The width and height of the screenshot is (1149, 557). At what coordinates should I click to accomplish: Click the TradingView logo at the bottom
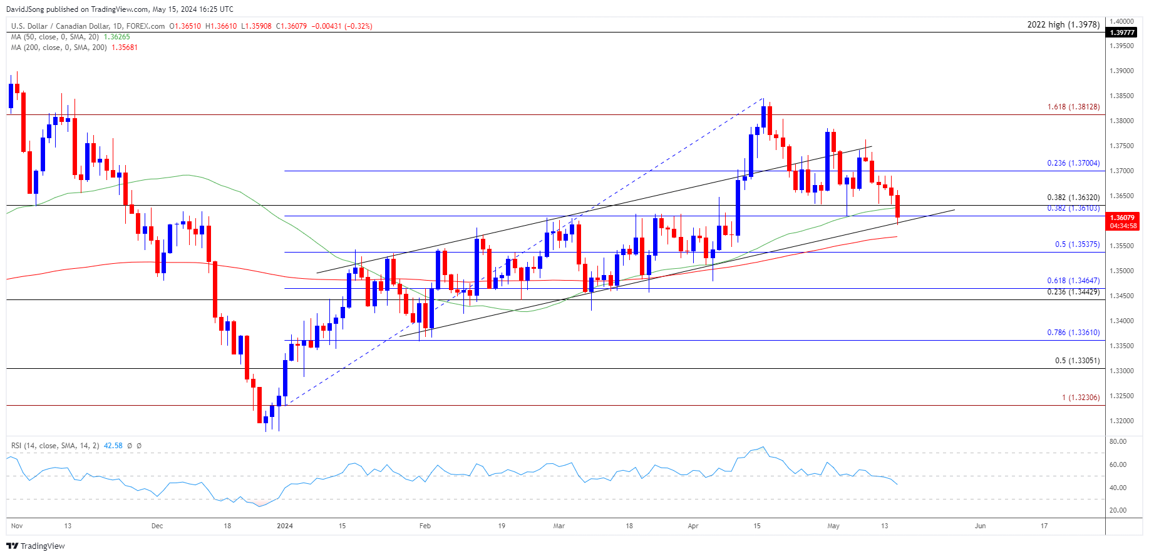pos(36,546)
